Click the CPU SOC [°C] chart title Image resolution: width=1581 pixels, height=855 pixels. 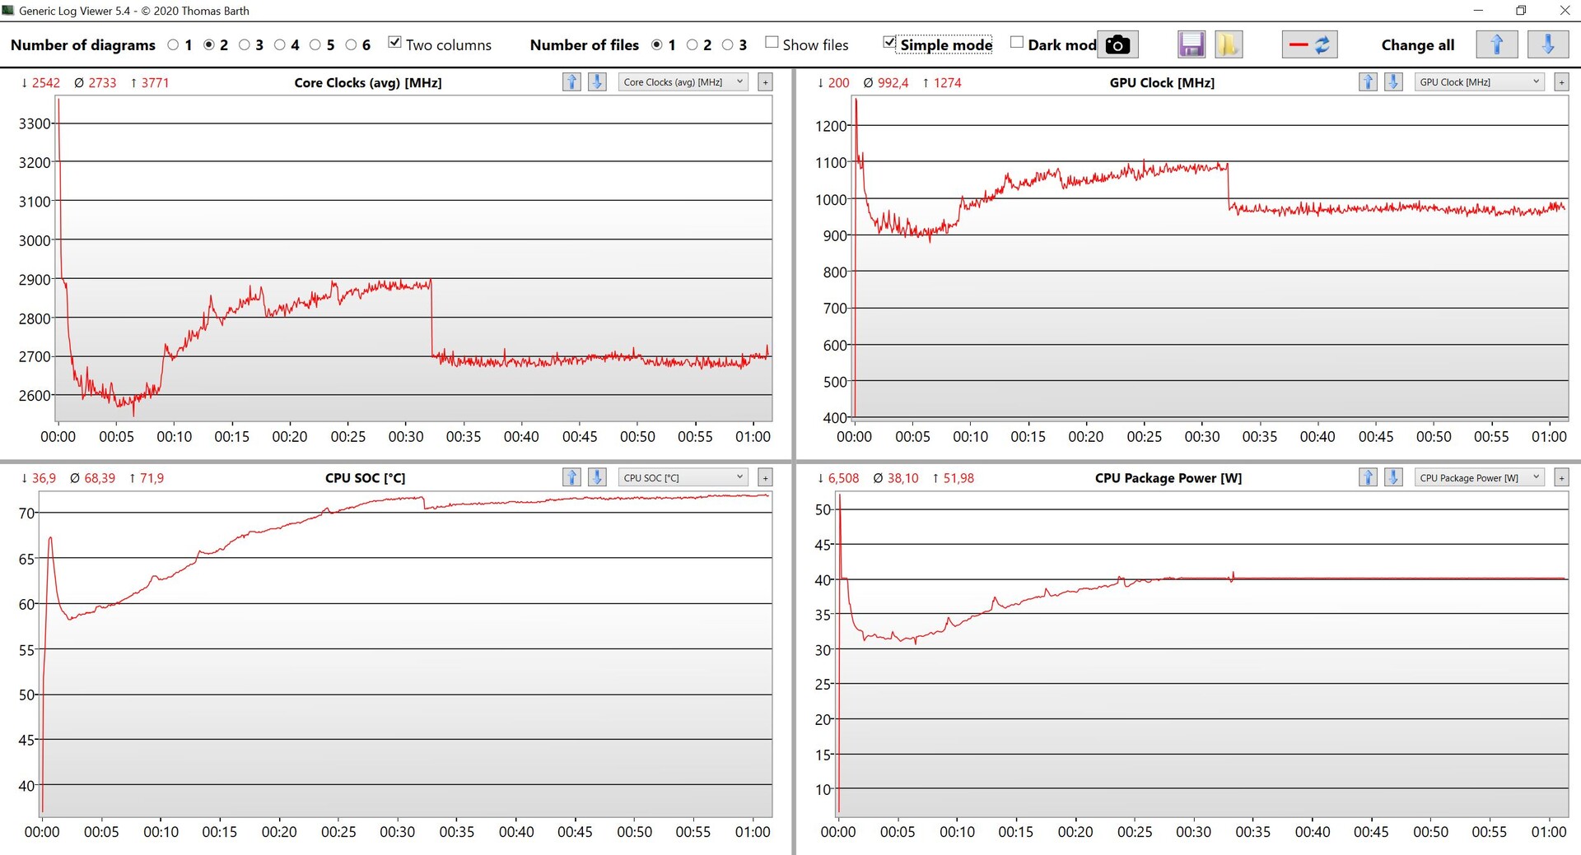coord(366,479)
